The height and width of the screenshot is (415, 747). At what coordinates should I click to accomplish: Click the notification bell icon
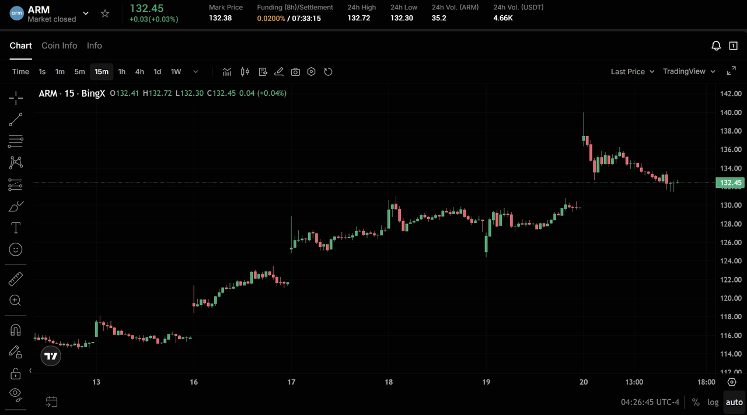click(716, 46)
